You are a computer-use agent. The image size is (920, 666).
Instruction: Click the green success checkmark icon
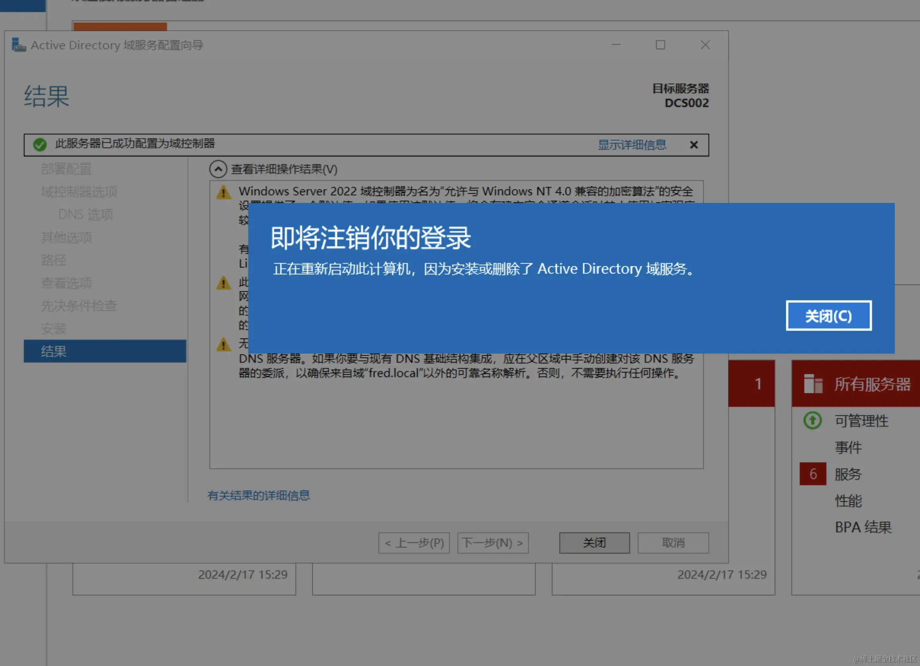coord(40,144)
